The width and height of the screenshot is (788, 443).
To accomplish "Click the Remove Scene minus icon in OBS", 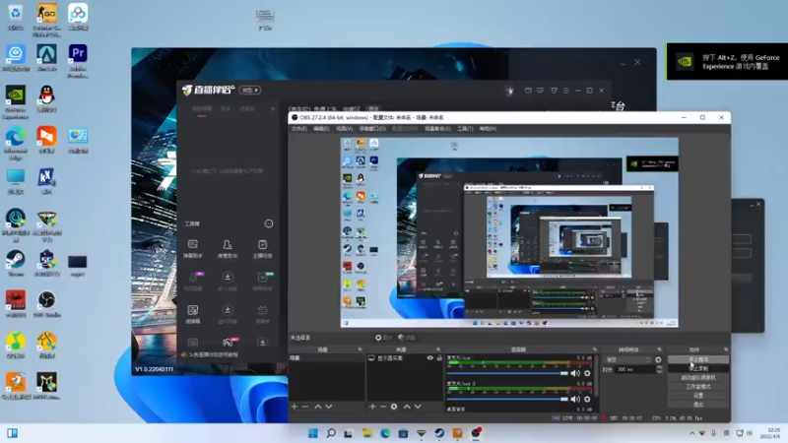I will click(305, 407).
